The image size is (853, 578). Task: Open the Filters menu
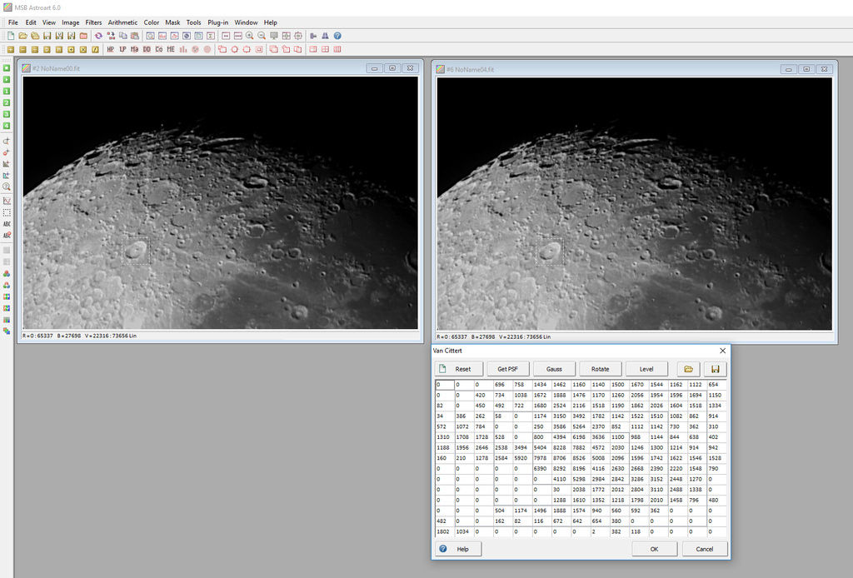pyautogui.click(x=93, y=22)
